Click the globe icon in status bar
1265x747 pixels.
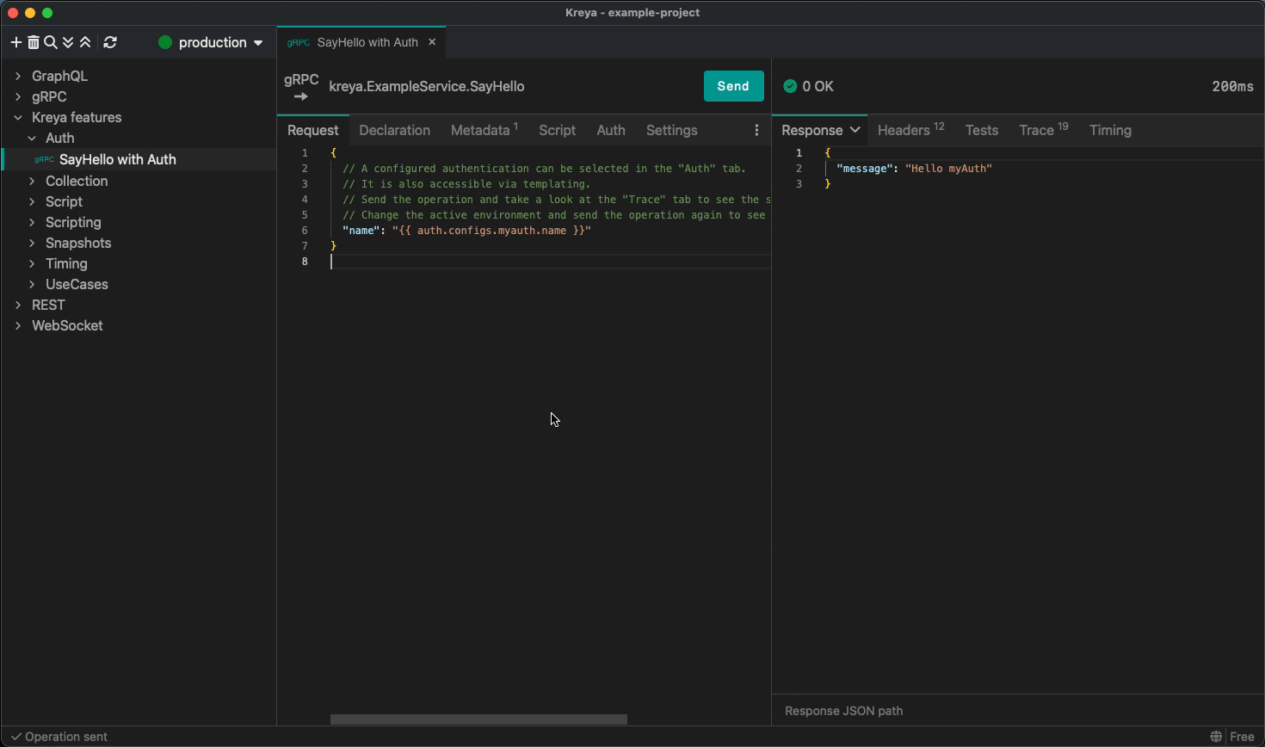click(1216, 737)
